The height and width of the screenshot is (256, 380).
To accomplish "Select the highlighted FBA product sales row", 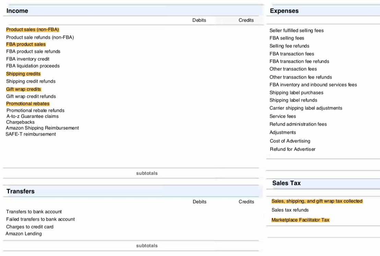I will [26, 44].
